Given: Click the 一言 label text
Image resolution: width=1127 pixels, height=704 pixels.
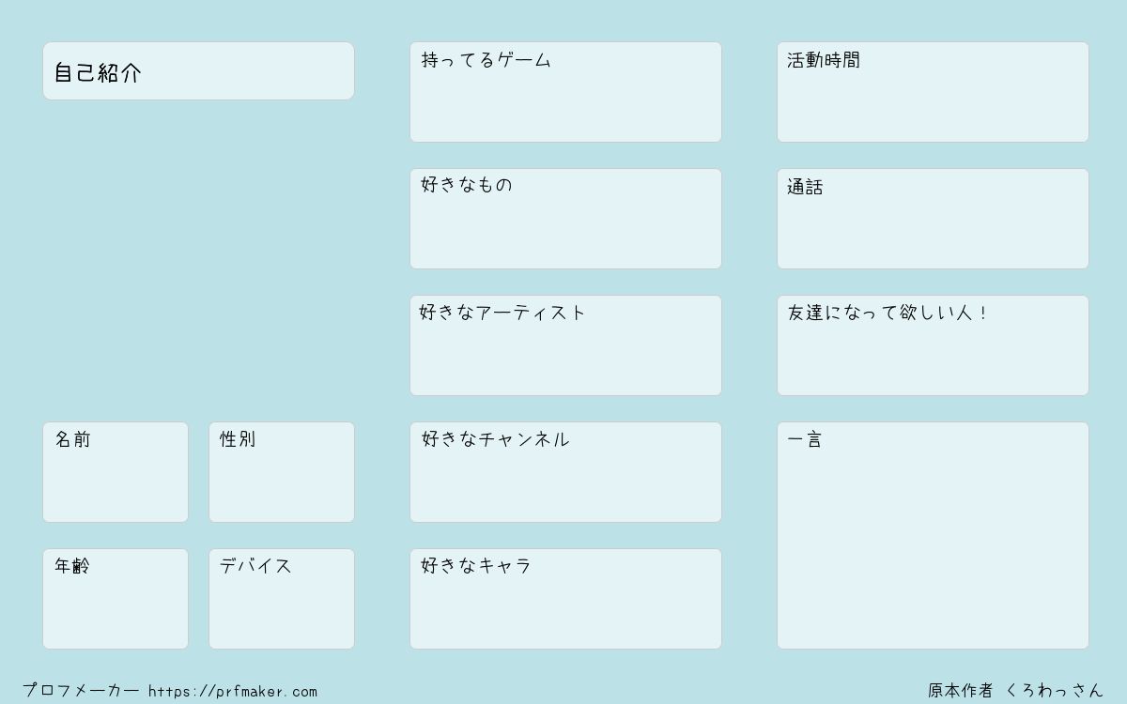Looking at the screenshot, I should pos(805,439).
